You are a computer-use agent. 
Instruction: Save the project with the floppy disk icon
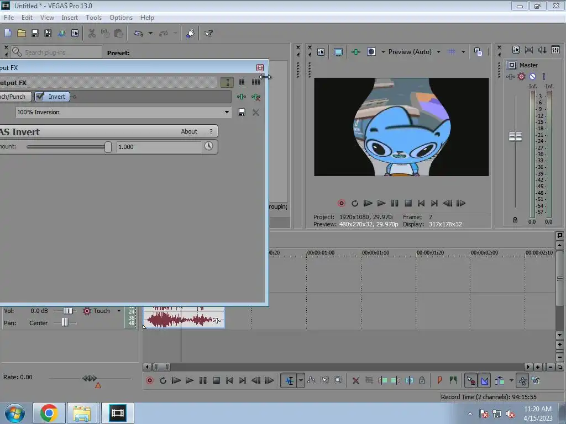coord(35,33)
